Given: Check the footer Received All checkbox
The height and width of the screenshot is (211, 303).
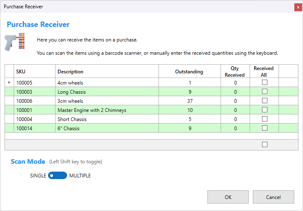Looking at the screenshot, I should [265, 145].
